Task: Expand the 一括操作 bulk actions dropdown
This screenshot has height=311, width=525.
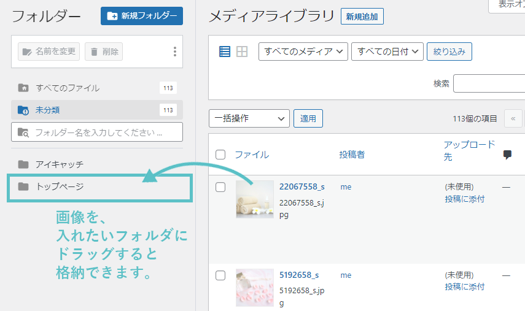Action: pos(249,118)
